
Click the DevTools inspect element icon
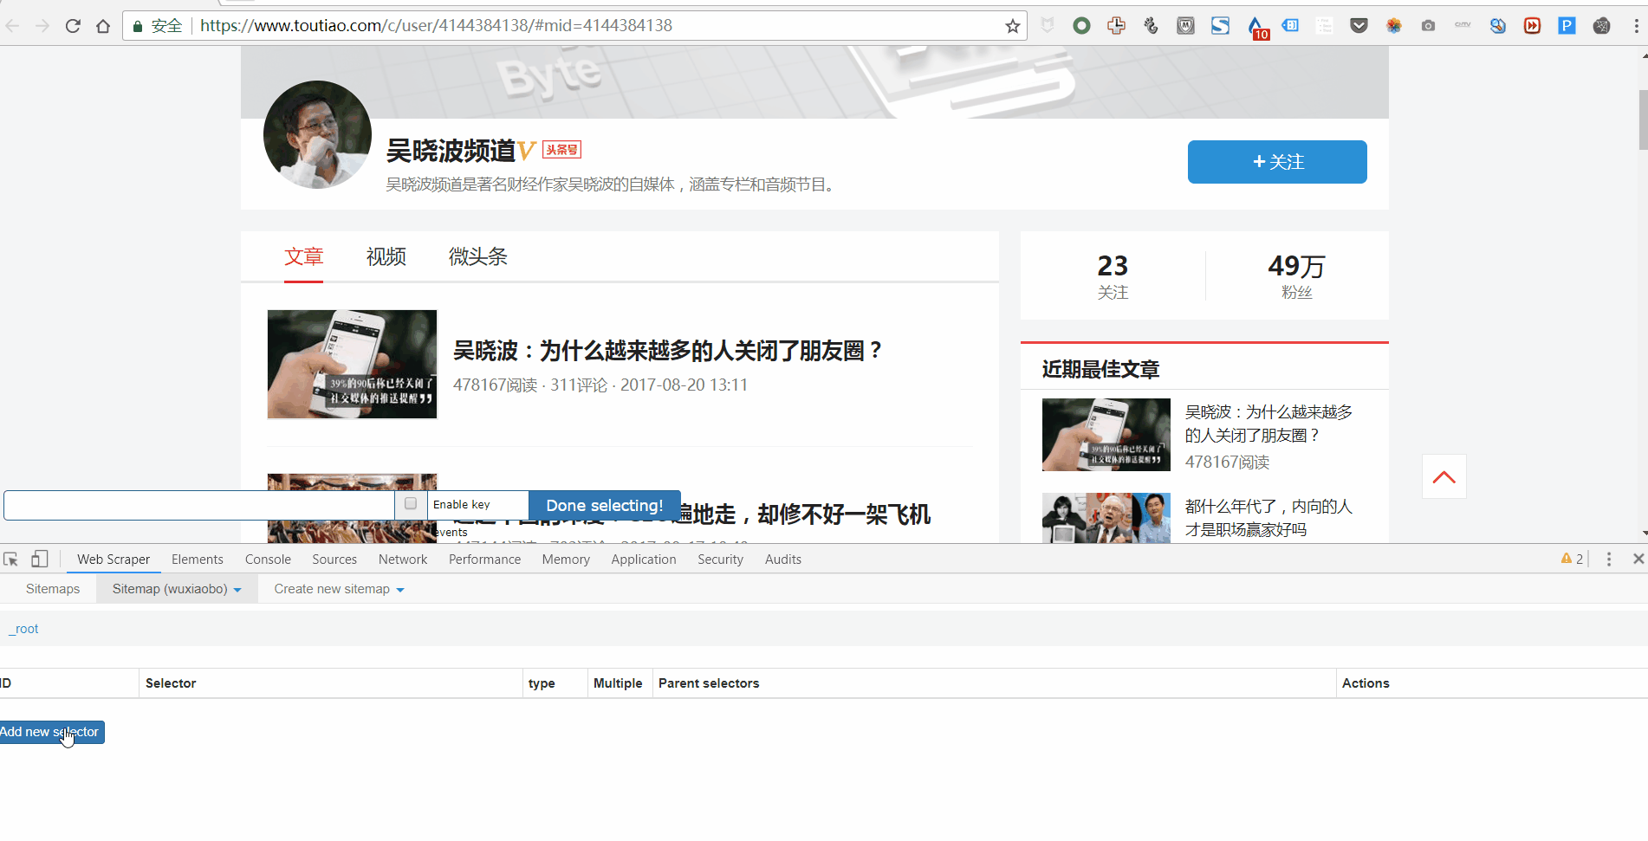11,560
